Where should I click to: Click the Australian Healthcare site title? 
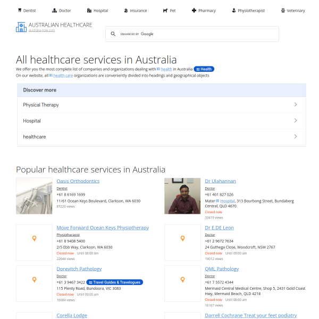pyautogui.click(x=60, y=25)
